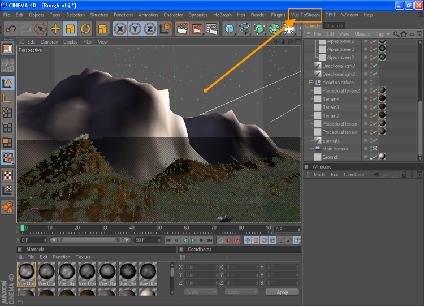Play animation forward
The height and width of the screenshot is (306, 424).
tap(193, 240)
